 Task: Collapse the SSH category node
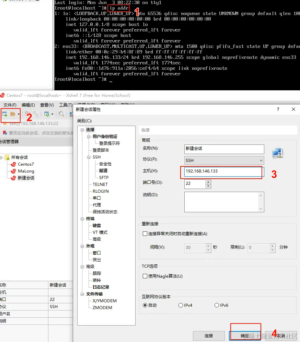[89, 157]
